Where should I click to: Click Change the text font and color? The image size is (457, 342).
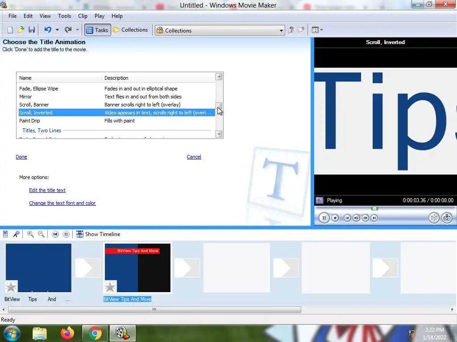(x=62, y=203)
